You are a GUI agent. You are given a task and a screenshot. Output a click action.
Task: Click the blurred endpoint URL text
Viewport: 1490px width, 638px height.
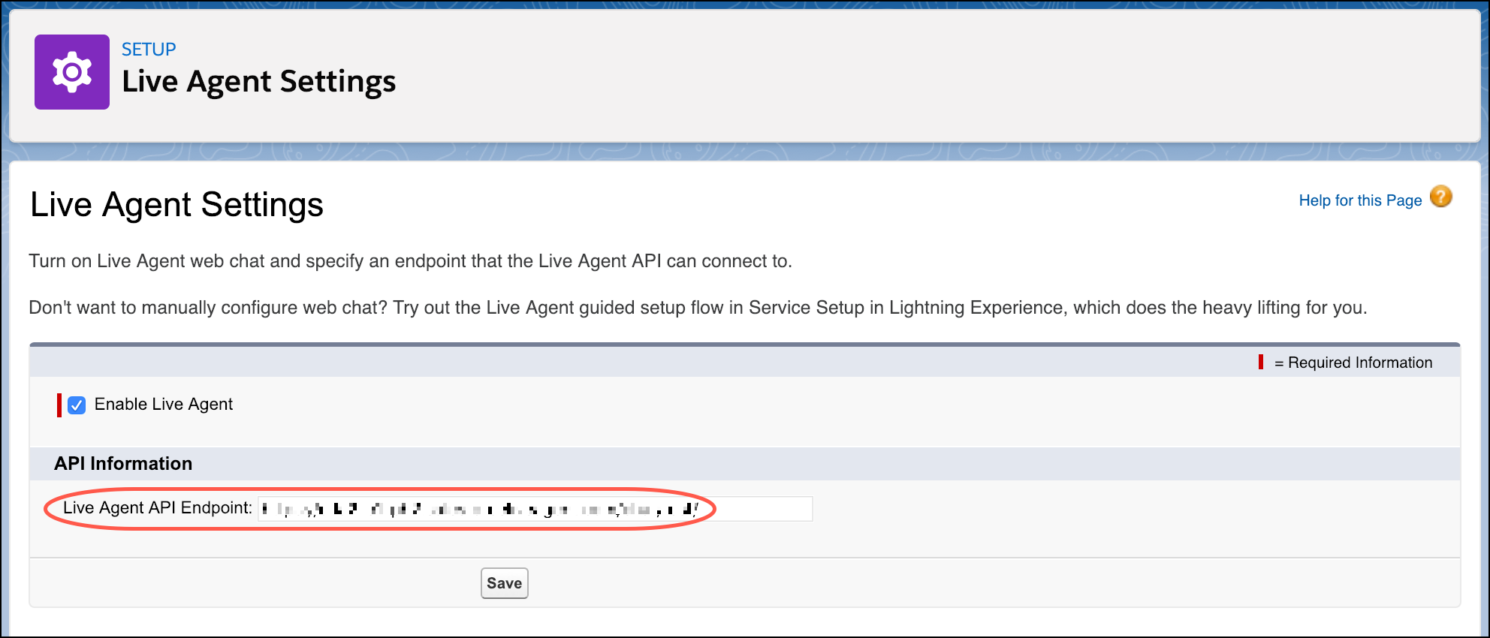tap(481, 509)
